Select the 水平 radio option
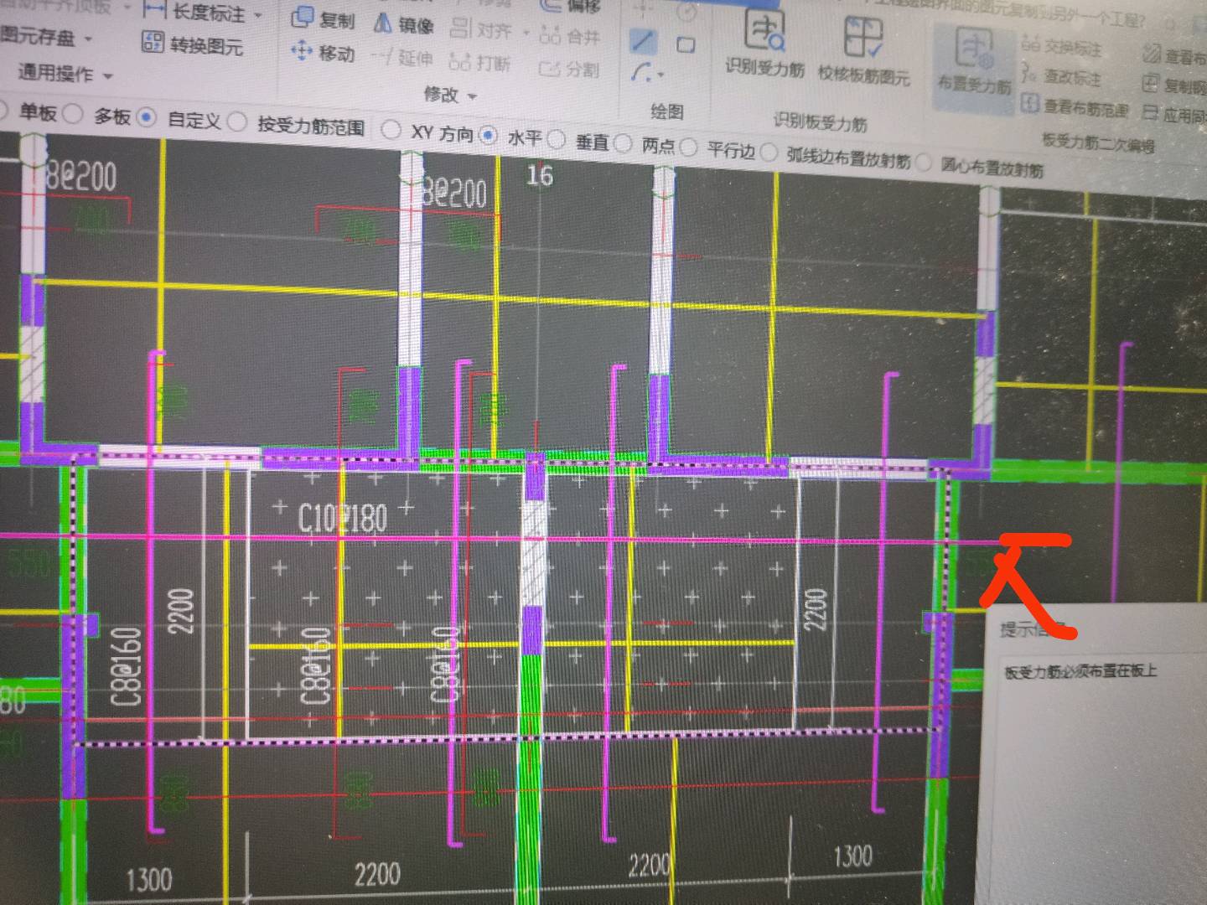Viewport: 1207px width, 905px height. coord(488,135)
